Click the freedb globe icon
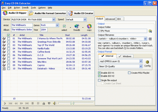This screenshot has height=112, width=158. tap(77, 26)
